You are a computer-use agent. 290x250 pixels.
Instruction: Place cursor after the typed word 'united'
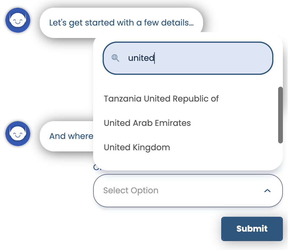point(155,58)
